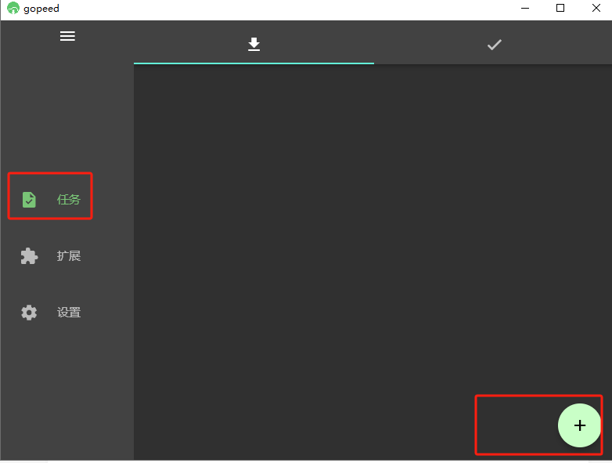Click the settings gear icon
Screen dimensions: 612x463
coord(29,313)
